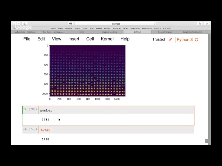The height and width of the screenshot is (166, 222).
Task: Open the bookmarks grid icon in favorites bar
Action: 14,28
